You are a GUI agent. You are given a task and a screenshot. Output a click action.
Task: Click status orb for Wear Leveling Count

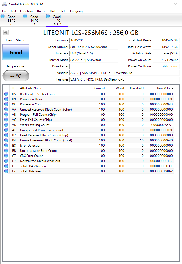(6, 125)
